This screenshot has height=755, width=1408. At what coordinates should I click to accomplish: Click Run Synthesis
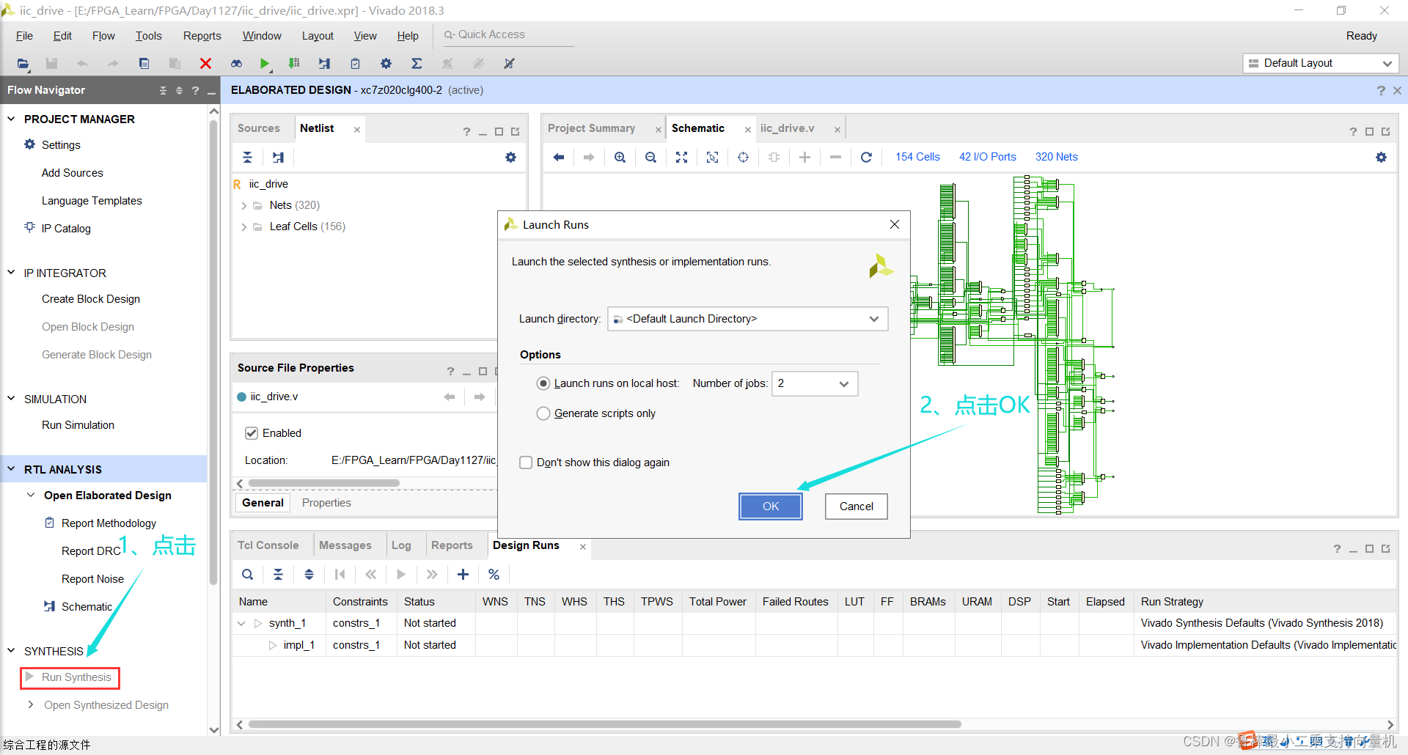click(76, 677)
